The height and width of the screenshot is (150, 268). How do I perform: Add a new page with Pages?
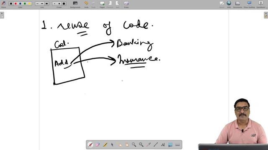click(x=102, y=5)
